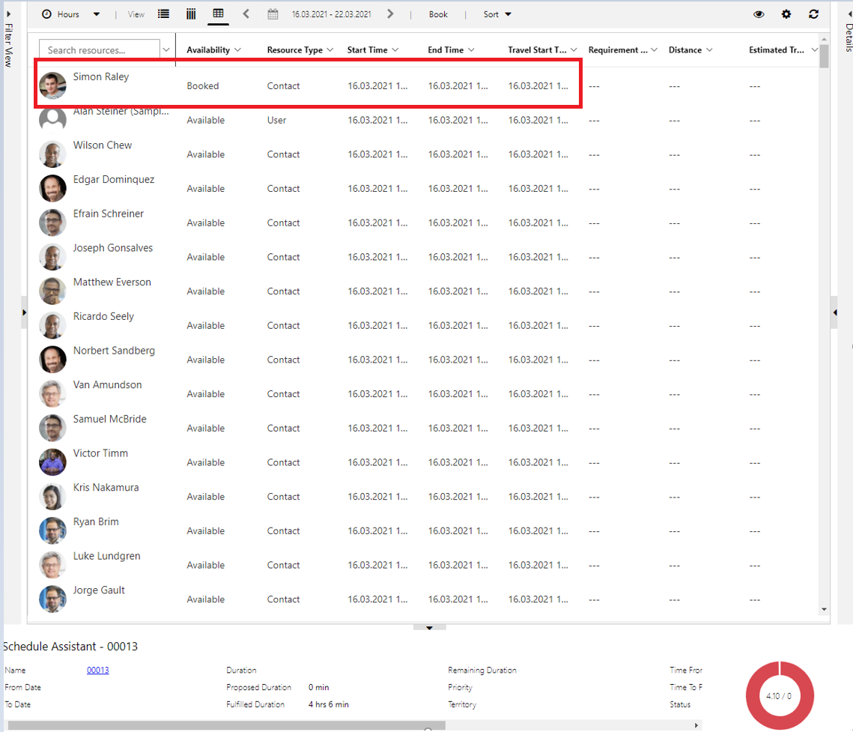853x732 pixels.
Task: Click Simon Raley's avatar photo
Action: pos(52,85)
